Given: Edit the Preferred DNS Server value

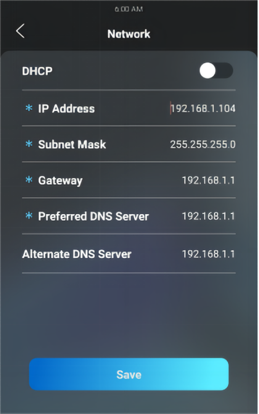Looking at the screenshot, I should (208, 216).
